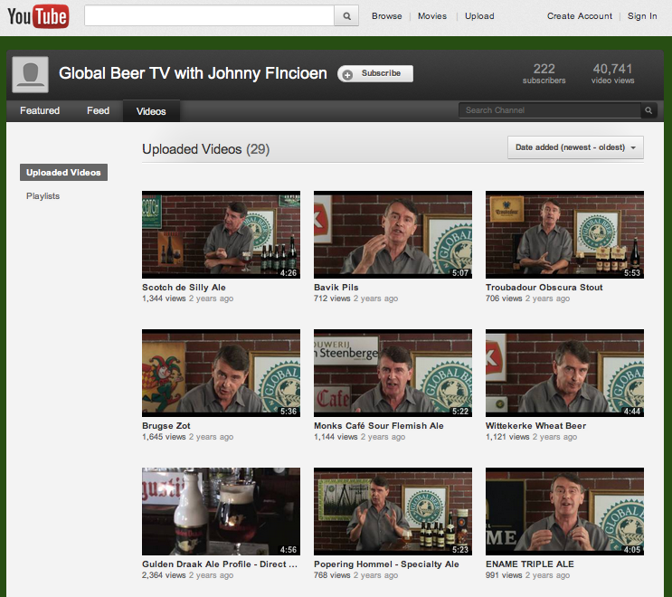
Task: Subscribe to Global Beer TV channel
Action: [x=375, y=73]
